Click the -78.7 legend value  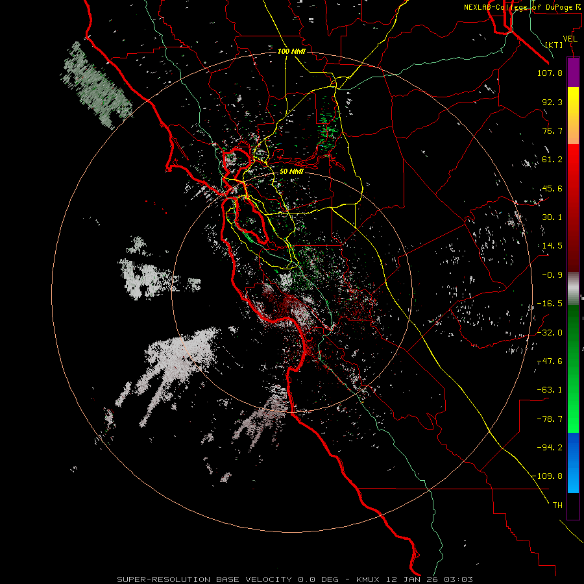550,419
